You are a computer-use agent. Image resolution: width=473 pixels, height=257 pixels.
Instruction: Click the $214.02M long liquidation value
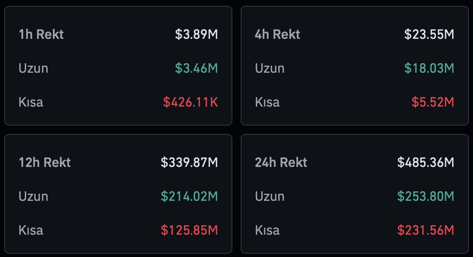pyautogui.click(x=189, y=196)
